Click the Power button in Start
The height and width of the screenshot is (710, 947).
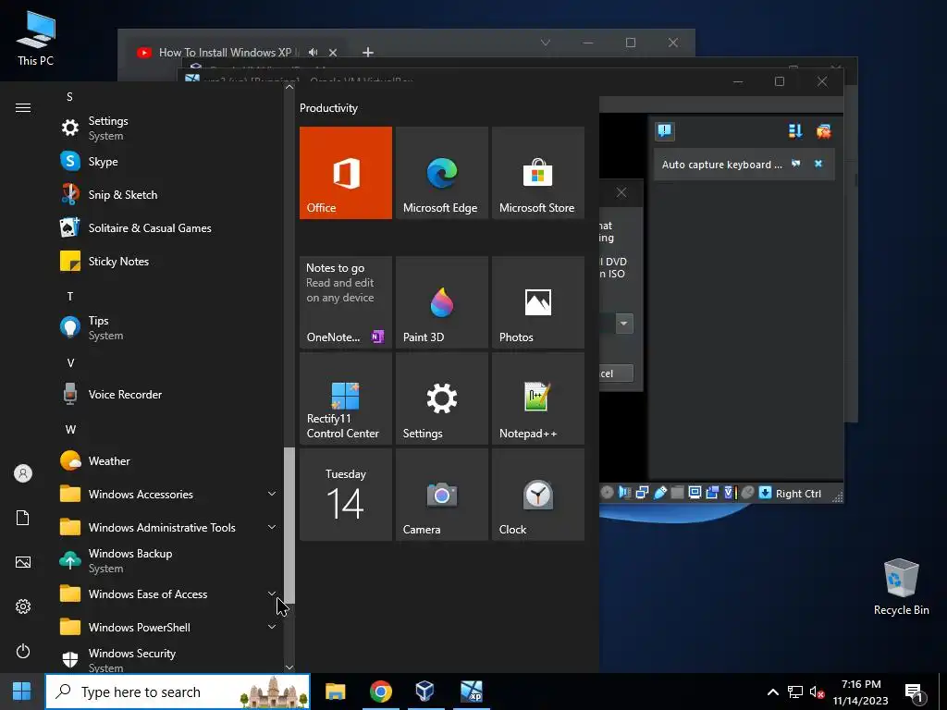click(23, 651)
